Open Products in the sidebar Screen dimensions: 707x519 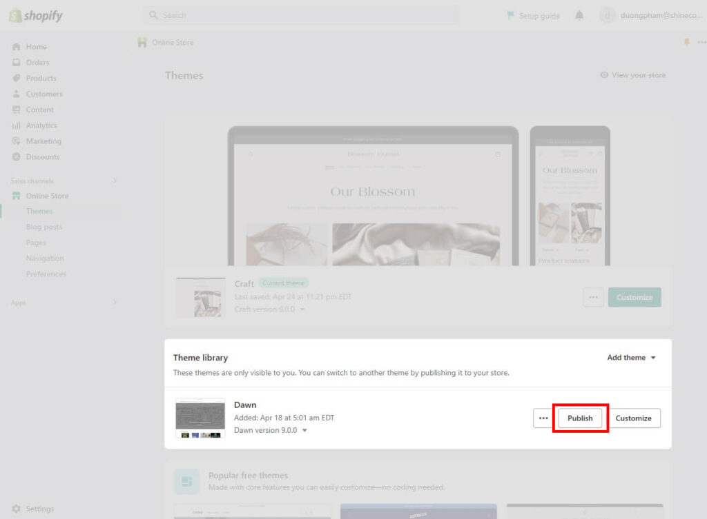coord(41,79)
